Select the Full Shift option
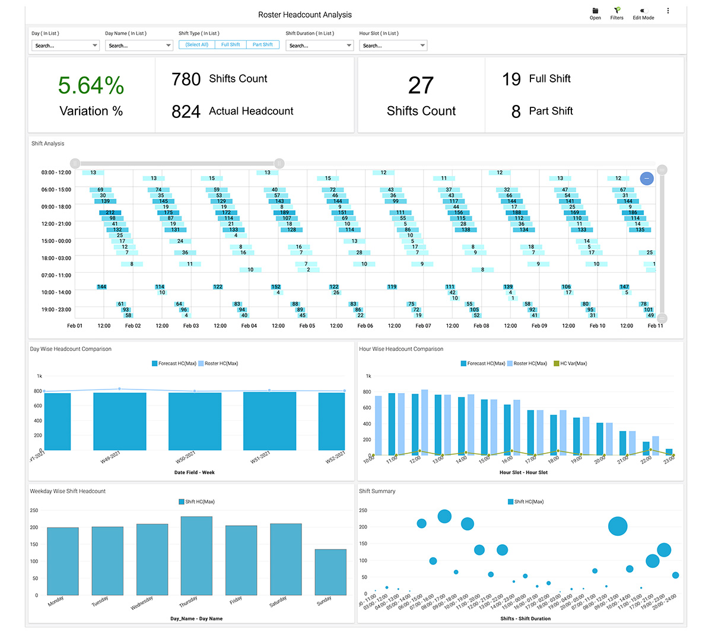Image resolution: width=712 pixels, height=642 pixels. (x=230, y=44)
